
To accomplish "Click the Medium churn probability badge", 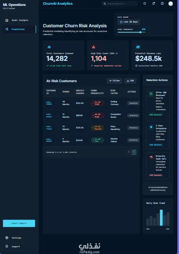I will coord(97,128).
